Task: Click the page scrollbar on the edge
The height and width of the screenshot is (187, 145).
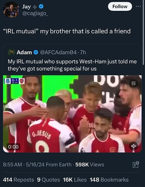Action: 143,33
